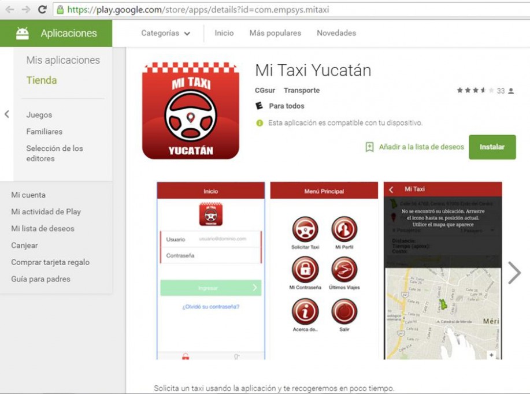Open the Novedades tab
Viewport: 530px width, 394px height.
(x=336, y=33)
